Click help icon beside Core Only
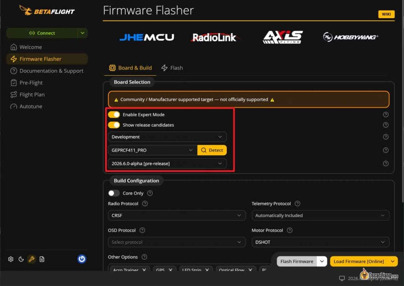The width and height of the screenshot is (404, 286). tap(150, 193)
